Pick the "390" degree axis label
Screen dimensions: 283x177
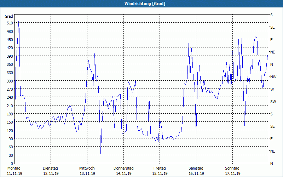10,56
